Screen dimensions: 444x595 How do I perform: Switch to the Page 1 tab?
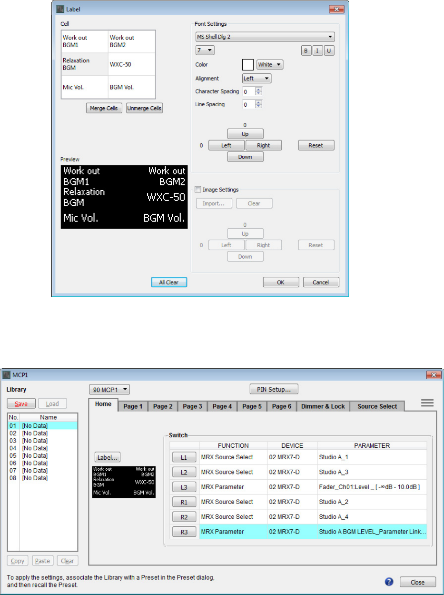(x=133, y=406)
